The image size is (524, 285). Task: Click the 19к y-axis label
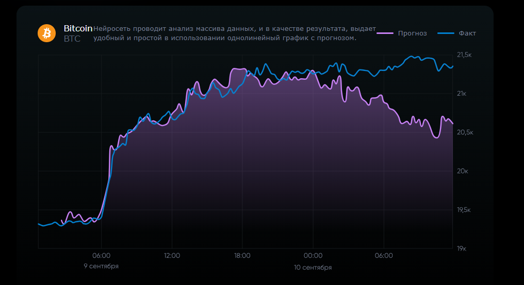coord(462,248)
